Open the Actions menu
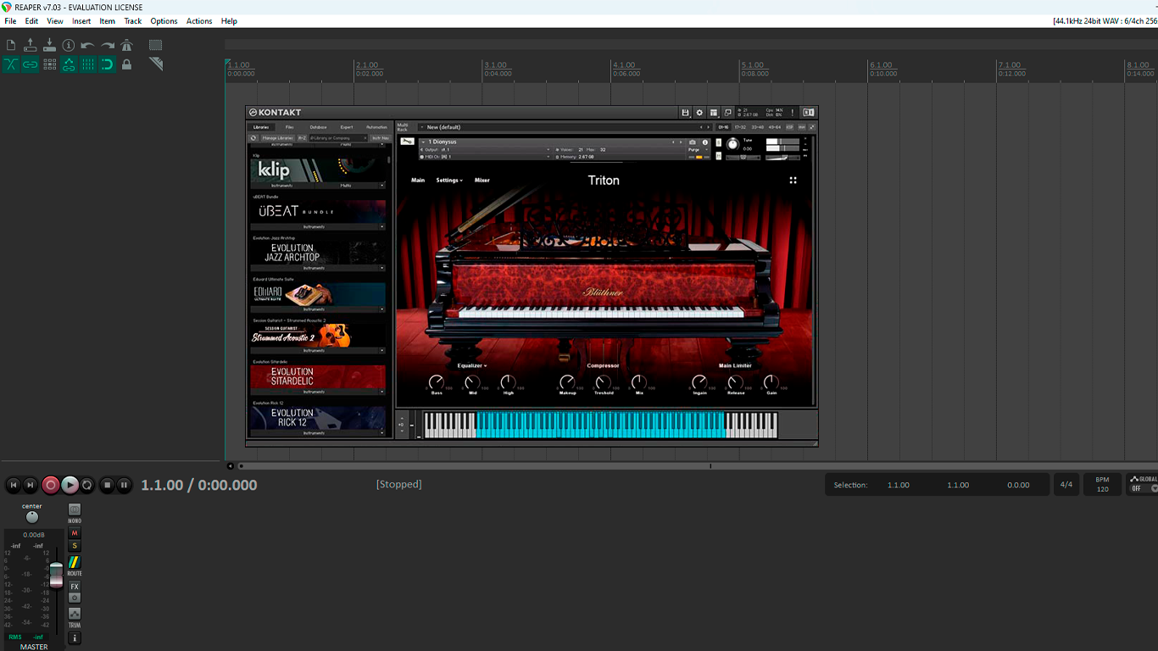Image resolution: width=1158 pixels, height=651 pixels. coord(199,21)
